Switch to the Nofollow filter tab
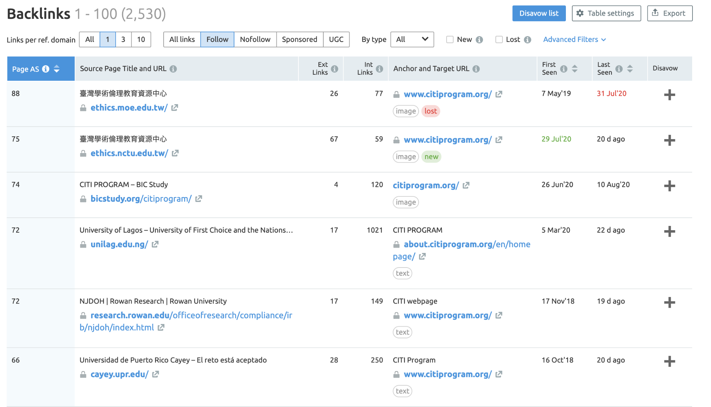 pyautogui.click(x=255, y=39)
